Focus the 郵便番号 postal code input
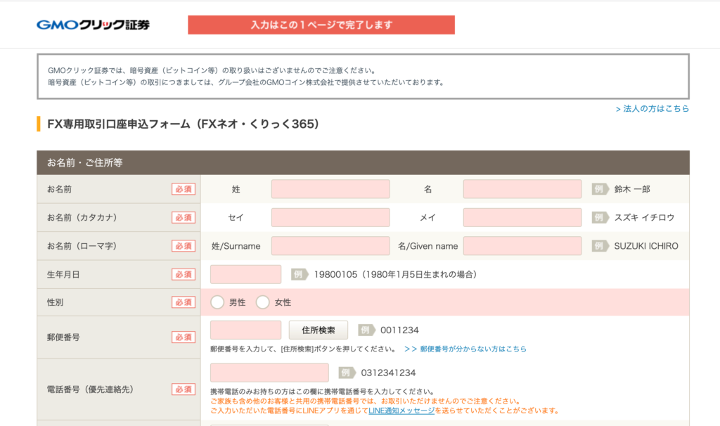 [x=245, y=330]
